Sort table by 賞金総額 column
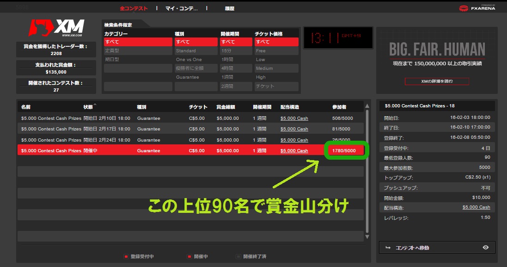The height and width of the screenshot is (267, 507). [x=226, y=107]
